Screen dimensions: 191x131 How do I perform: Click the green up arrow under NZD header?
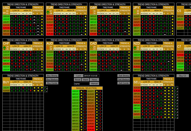tap(135, 48)
